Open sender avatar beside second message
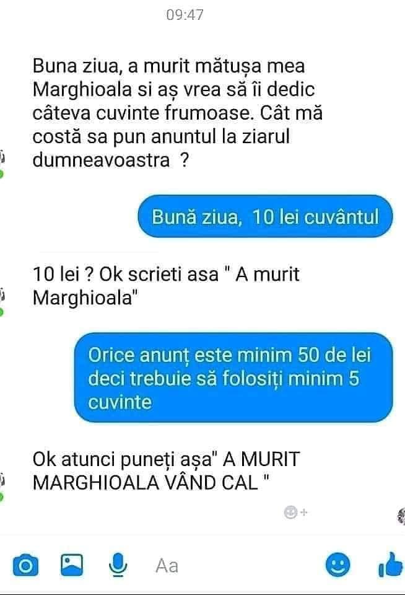The width and height of the screenshot is (405, 595). point(2,296)
